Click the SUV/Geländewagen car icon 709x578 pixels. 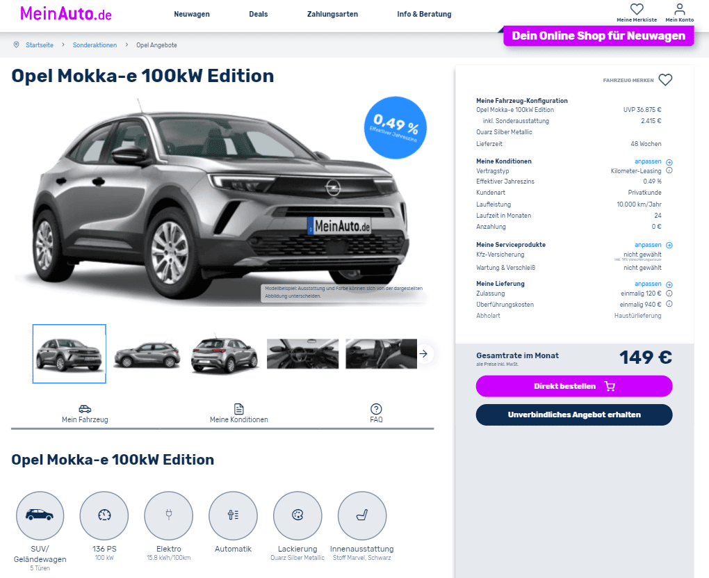(40, 515)
